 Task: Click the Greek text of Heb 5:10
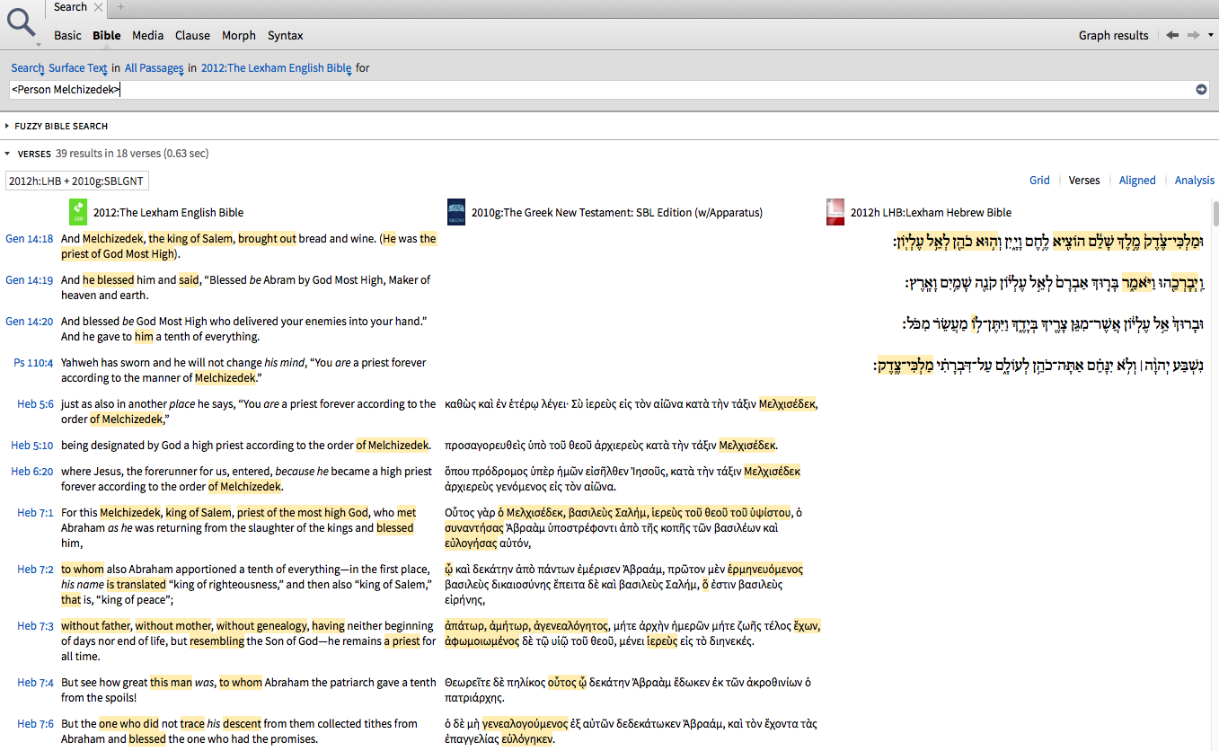(x=611, y=446)
